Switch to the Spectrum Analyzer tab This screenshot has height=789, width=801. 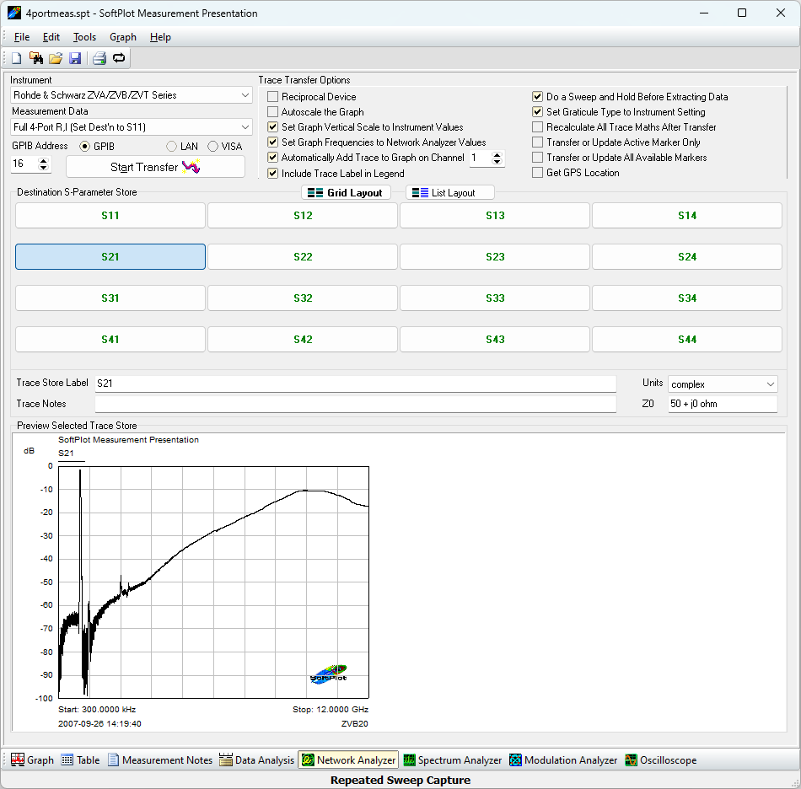(452, 760)
